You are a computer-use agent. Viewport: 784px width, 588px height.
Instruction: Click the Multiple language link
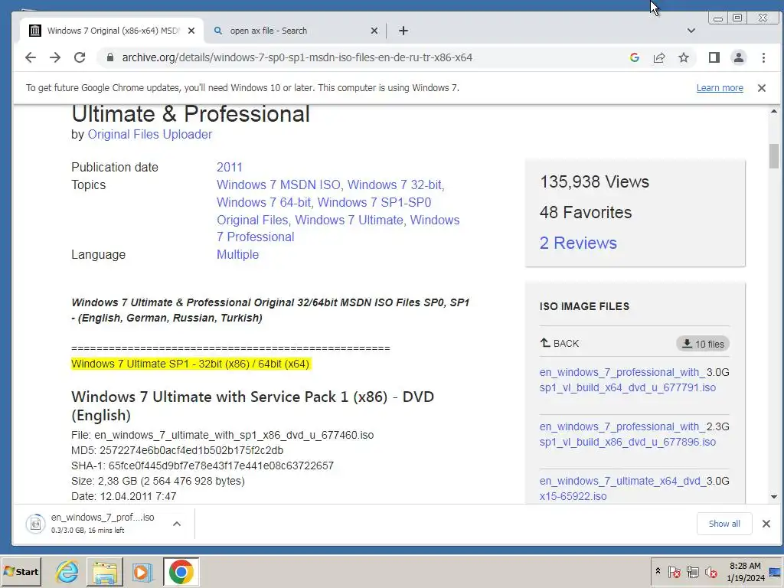237,254
